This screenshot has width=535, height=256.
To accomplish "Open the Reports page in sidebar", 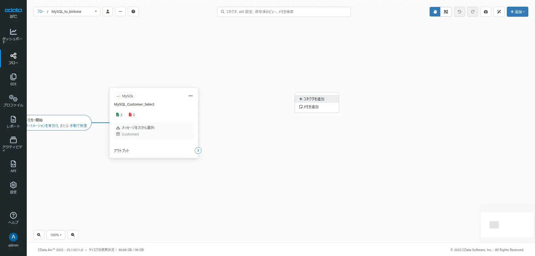I will pos(13,122).
